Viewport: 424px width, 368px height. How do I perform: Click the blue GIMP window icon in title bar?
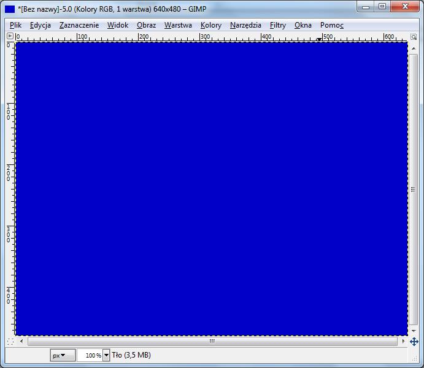click(10, 9)
